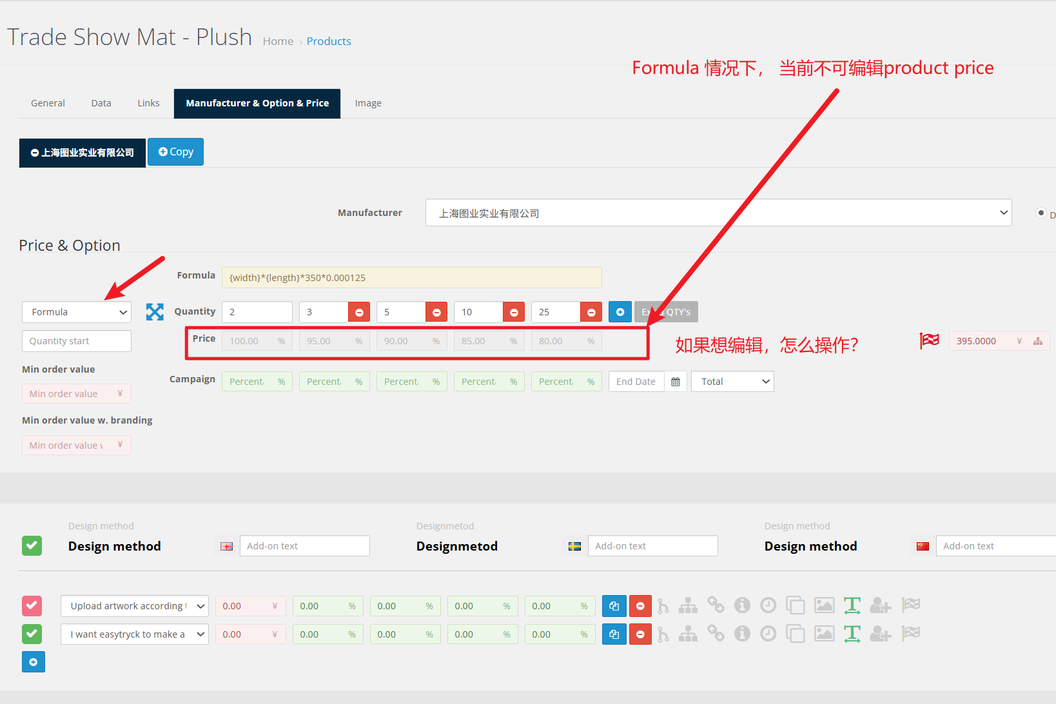The image size is (1056, 704).
Task: Switch to the General tab
Action: pos(48,103)
